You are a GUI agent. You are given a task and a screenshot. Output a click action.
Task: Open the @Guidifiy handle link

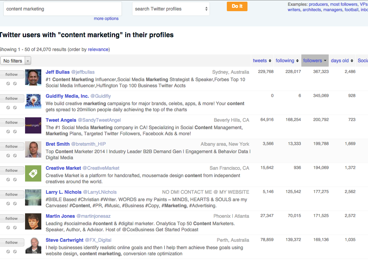[101, 96]
